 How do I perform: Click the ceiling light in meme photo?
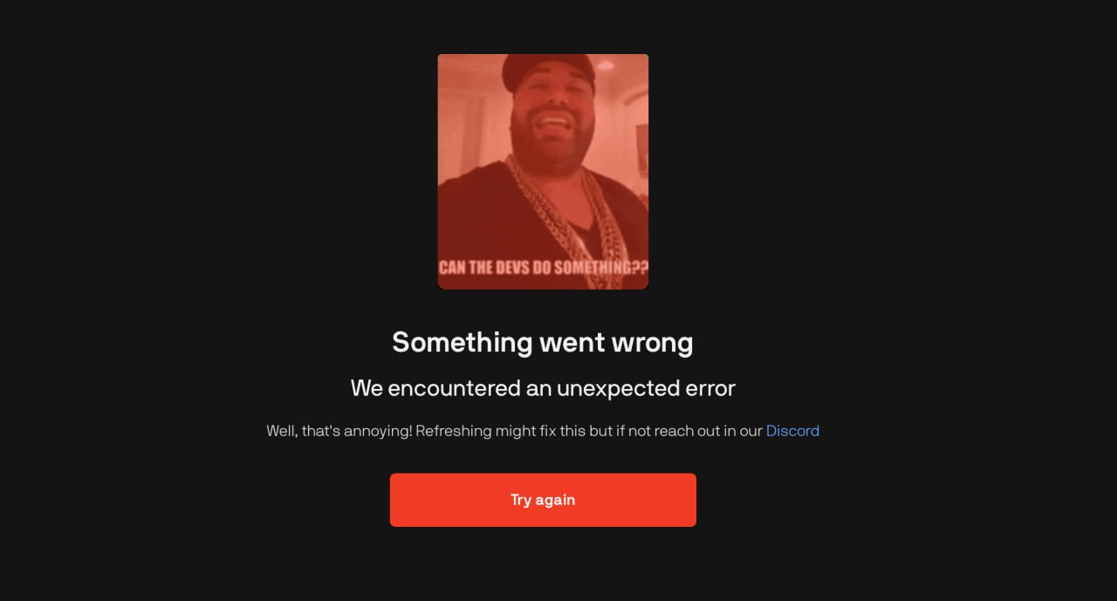pos(606,66)
